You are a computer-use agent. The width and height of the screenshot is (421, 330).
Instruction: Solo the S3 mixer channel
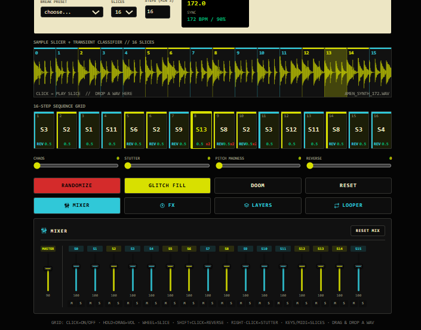click(137, 303)
